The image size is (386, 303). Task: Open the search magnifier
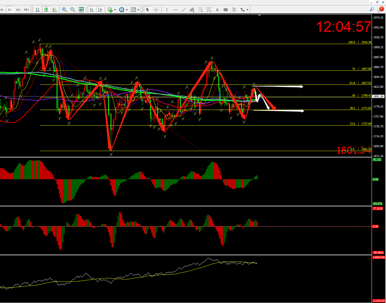point(372,9)
